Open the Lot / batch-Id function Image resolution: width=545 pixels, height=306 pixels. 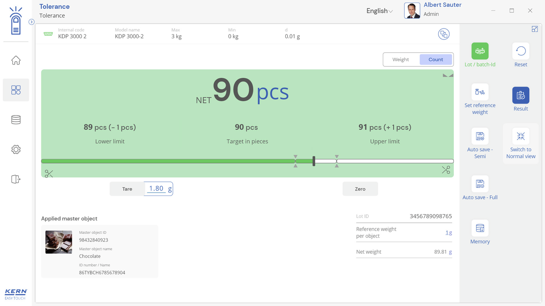tap(480, 51)
